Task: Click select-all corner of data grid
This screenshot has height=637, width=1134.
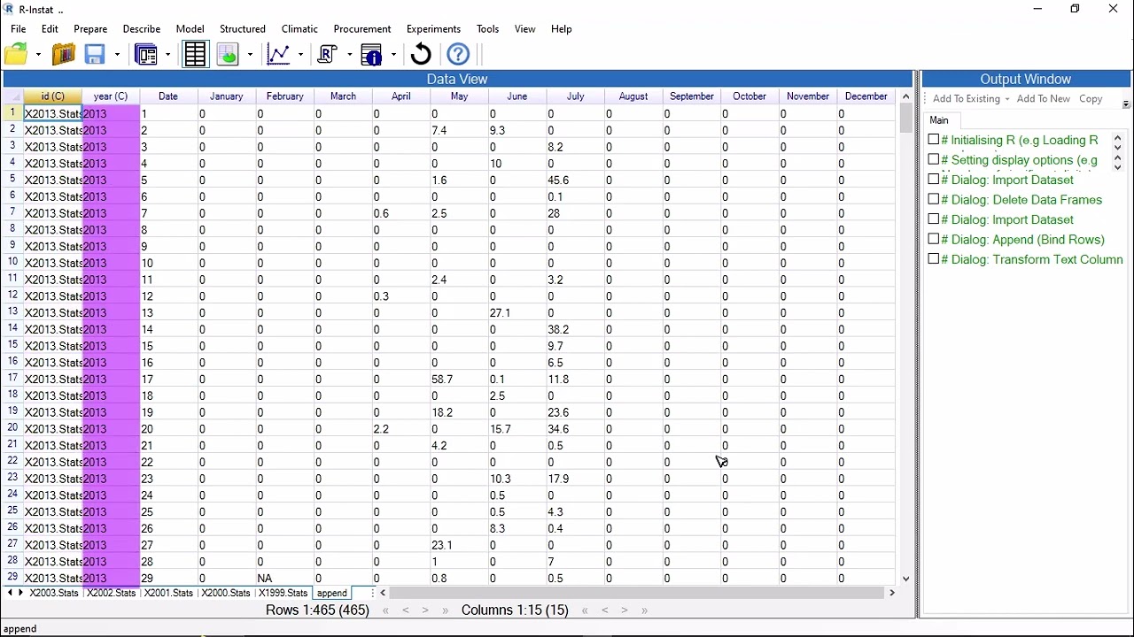Action: tap(13, 96)
